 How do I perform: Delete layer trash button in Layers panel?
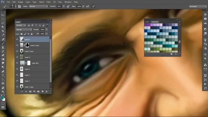pos(46,92)
